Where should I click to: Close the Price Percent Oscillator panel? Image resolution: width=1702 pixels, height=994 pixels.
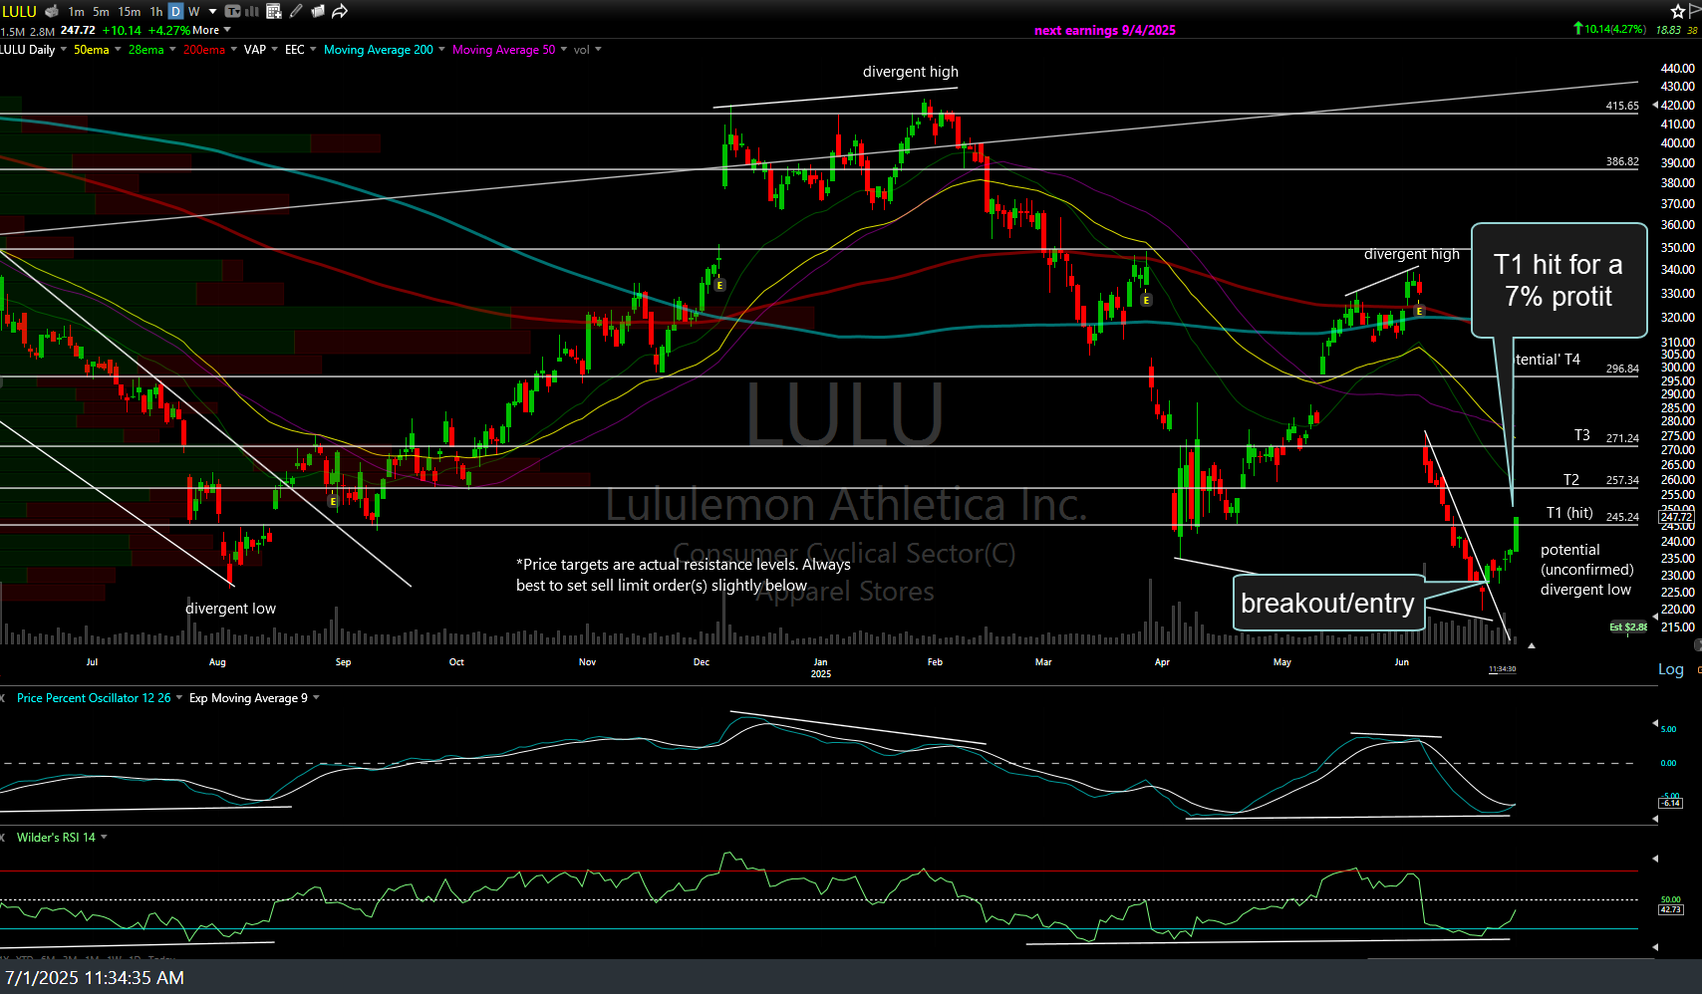pos(3,698)
